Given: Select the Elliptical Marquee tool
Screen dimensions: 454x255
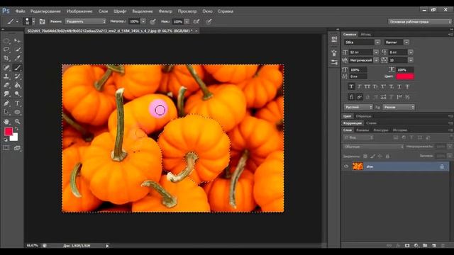Looking at the screenshot, I should (x=6, y=41).
